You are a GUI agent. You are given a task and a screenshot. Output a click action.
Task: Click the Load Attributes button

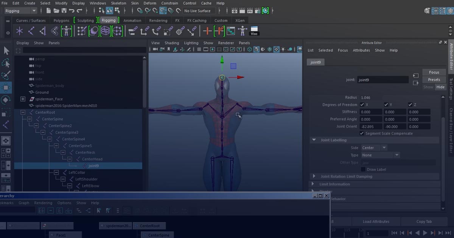pyautogui.click(x=376, y=221)
